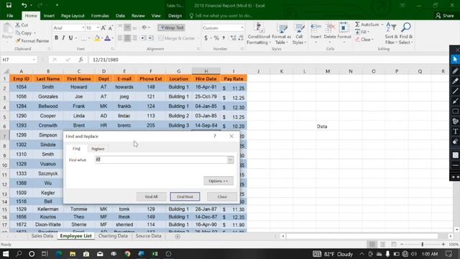Increase font size with the large A icon

(103, 28)
